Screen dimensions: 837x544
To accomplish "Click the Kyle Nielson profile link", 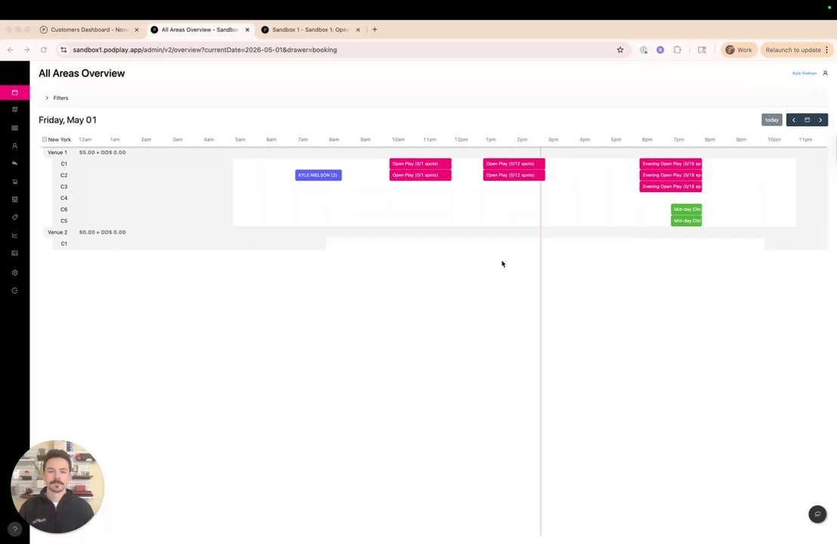I will (x=805, y=73).
